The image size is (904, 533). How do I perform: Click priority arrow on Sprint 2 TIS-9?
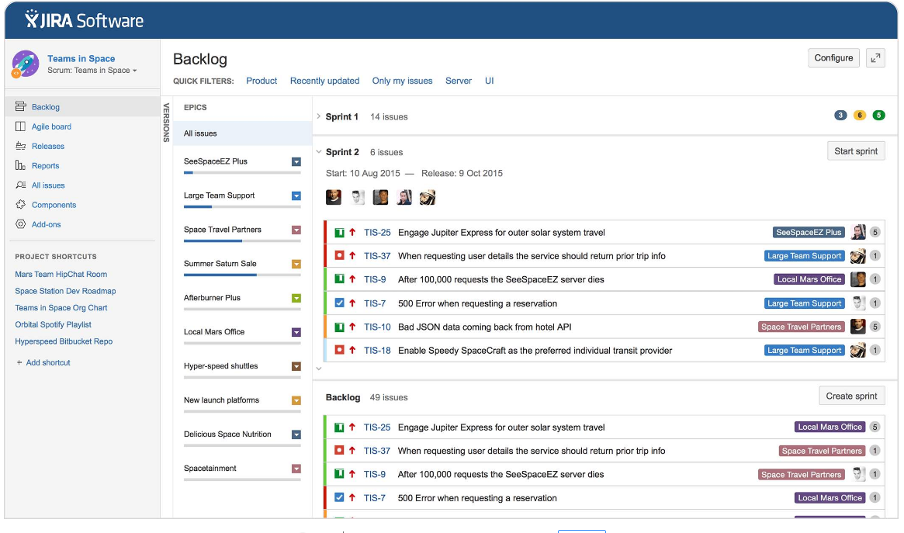click(x=352, y=279)
